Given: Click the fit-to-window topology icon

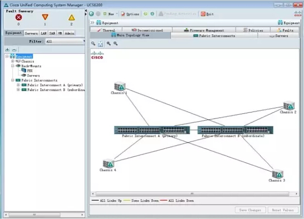Looking at the screenshot, I should click(x=100, y=44).
